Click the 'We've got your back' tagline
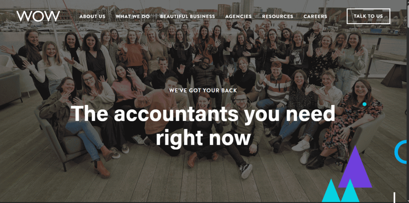This screenshot has height=203, width=409. (x=203, y=91)
